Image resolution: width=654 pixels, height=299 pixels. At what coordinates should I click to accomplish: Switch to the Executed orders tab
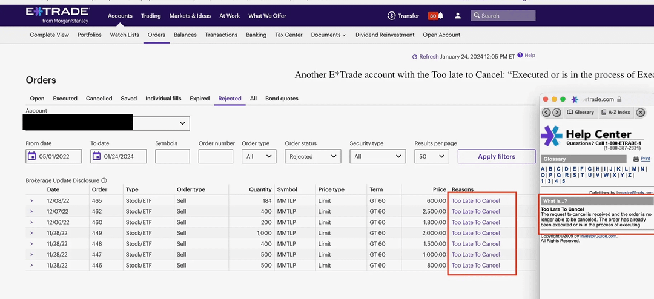pos(65,99)
